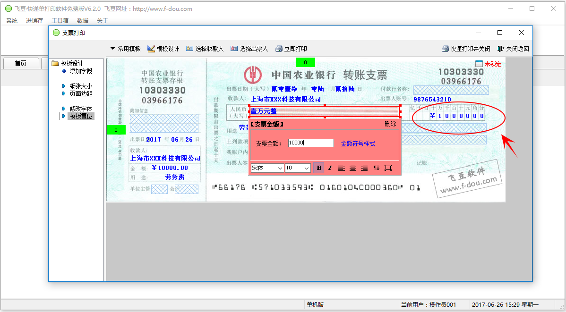This screenshot has width=566, height=312.
Task: Click the frame border icon in field editor
Action: click(388, 168)
